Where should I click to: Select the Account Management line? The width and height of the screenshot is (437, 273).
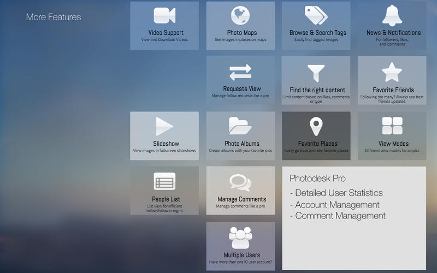click(x=337, y=205)
